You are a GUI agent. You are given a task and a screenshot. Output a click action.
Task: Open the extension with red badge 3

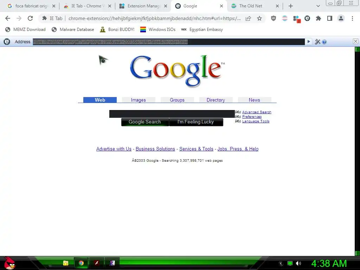pyautogui.click(x=297, y=19)
